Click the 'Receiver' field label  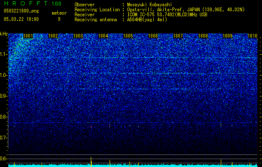pyautogui.click(x=85, y=15)
